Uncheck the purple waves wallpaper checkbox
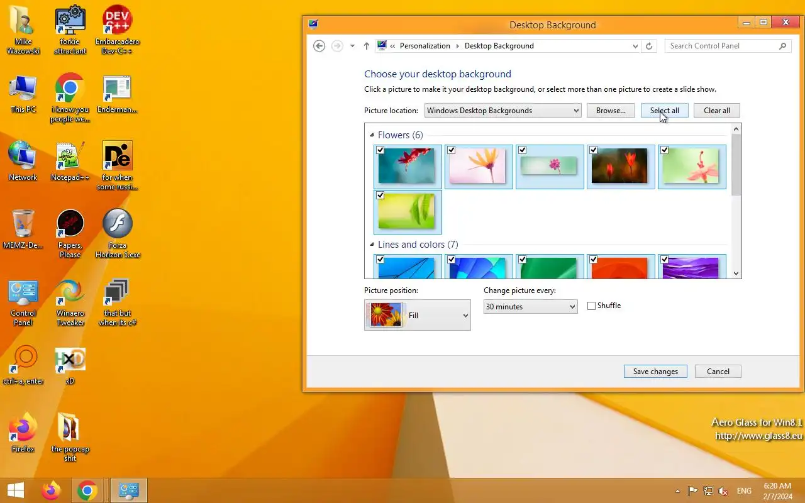 pyautogui.click(x=664, y=259)
